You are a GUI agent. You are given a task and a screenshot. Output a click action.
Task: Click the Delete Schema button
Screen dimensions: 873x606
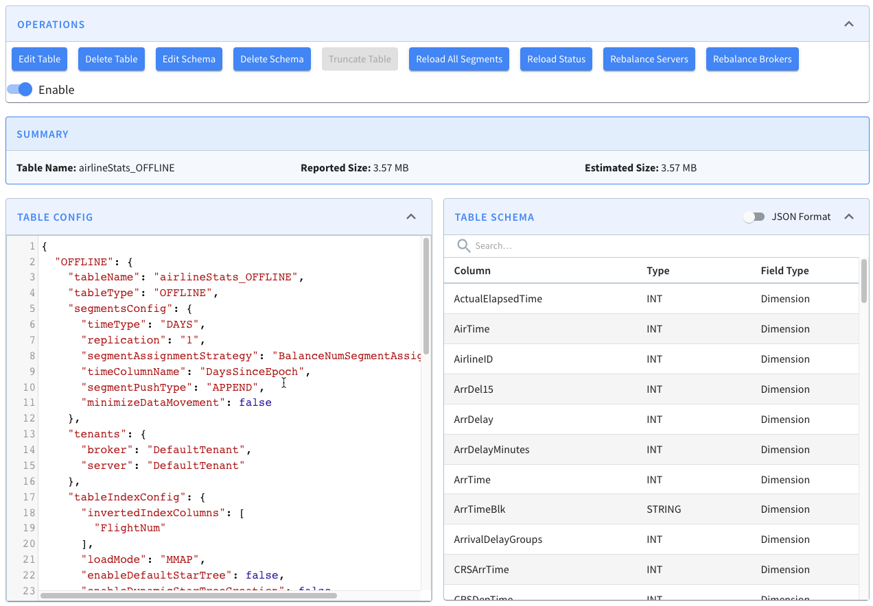272,59
